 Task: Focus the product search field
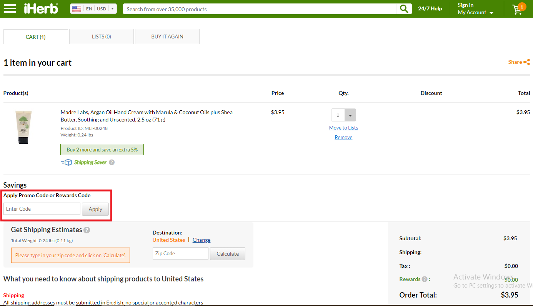point(260,9)
